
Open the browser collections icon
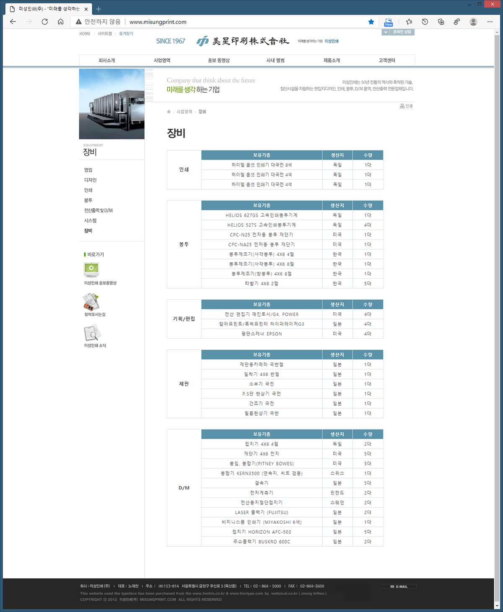coord(441,22)
